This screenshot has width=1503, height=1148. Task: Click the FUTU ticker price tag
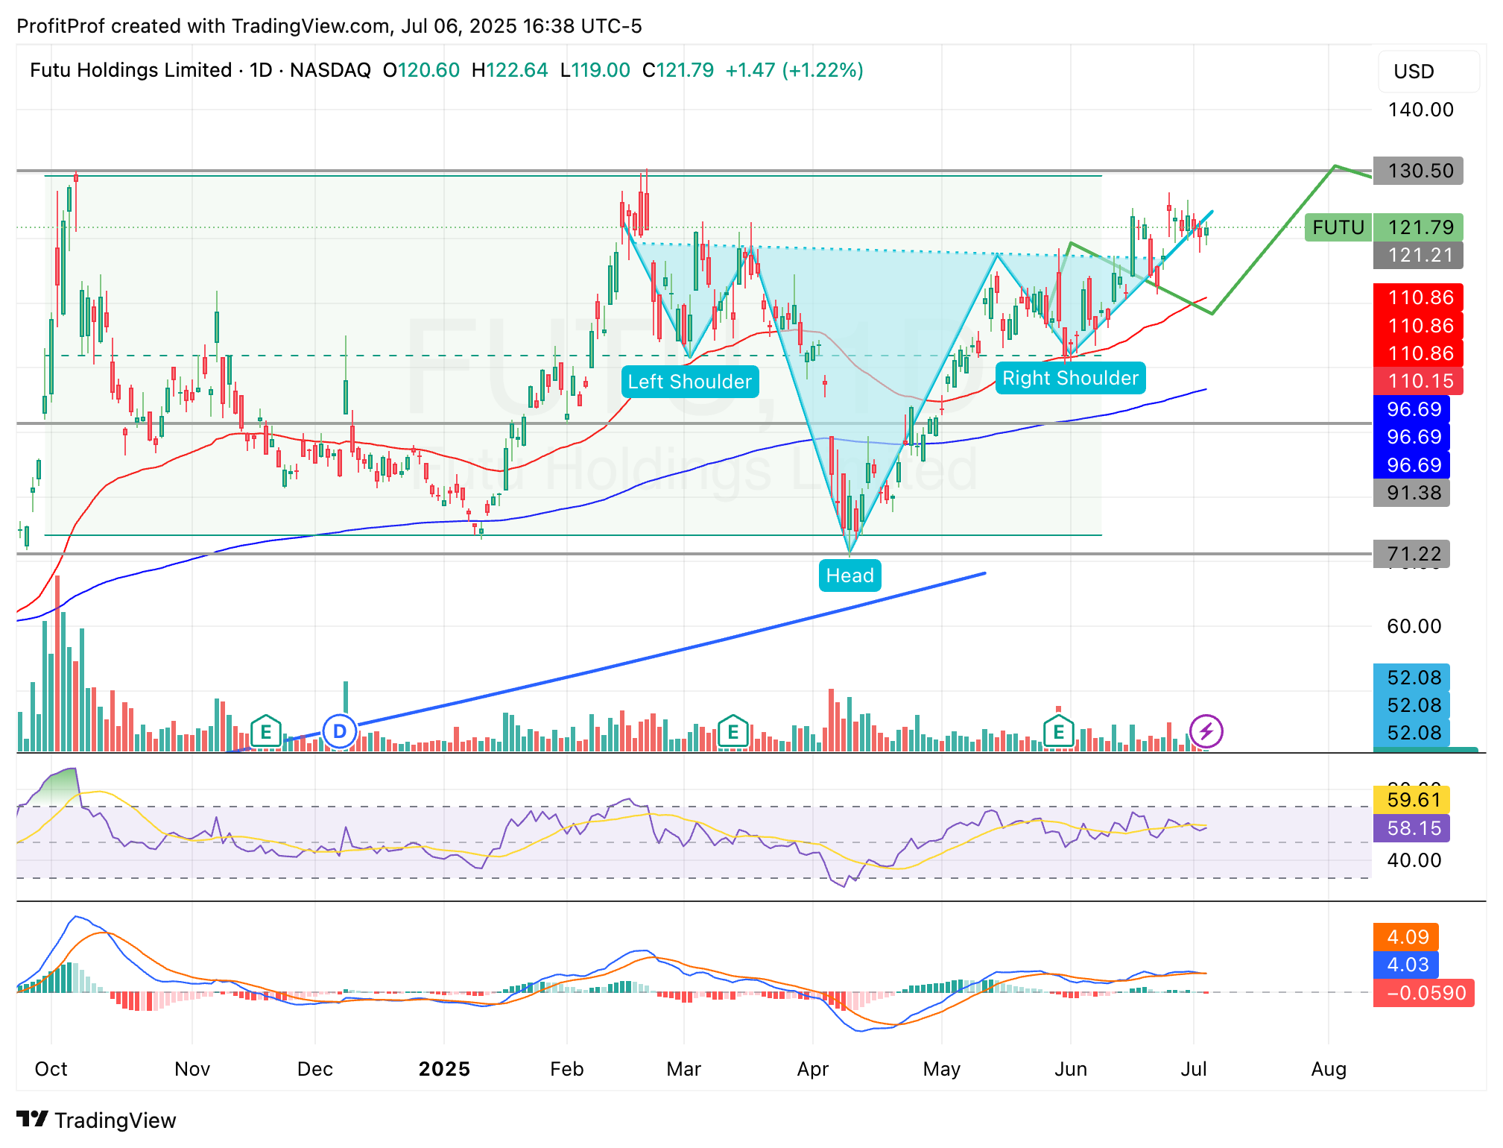pyautogui.click(x=1338, y=227)
